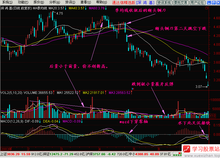Screen dimensions: 220x158
Task: Click the 4.75 high price label
Action: [60, 13]
